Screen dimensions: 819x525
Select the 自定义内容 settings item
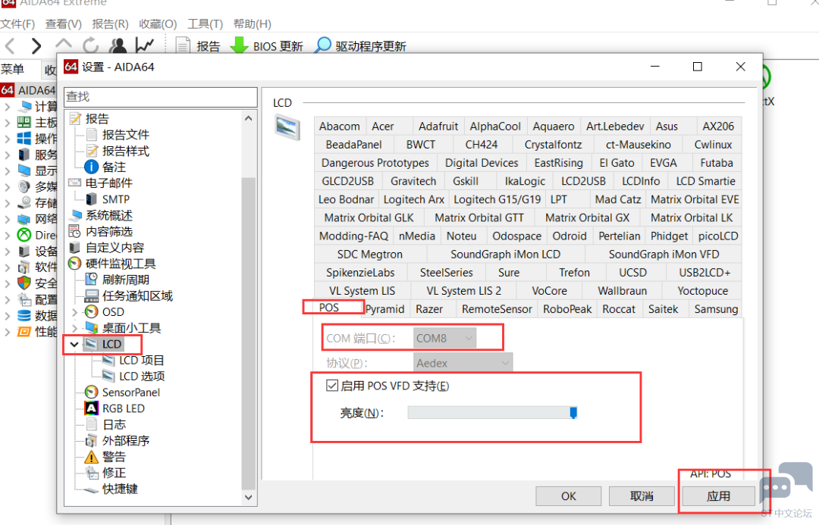[x=115, y=248]
